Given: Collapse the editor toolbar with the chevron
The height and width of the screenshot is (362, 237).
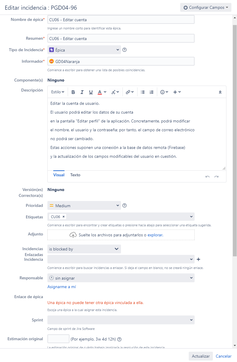Looking at the screenshot, I should tap(220, 92).
